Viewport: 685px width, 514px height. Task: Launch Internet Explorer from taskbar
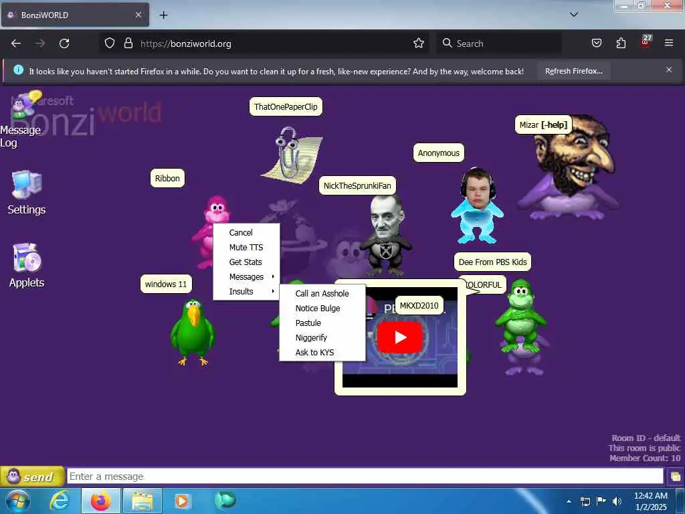60,501
